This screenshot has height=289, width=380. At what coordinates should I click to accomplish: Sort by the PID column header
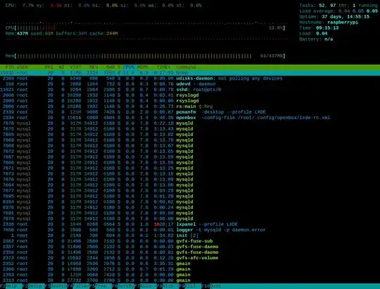(9, 67)
